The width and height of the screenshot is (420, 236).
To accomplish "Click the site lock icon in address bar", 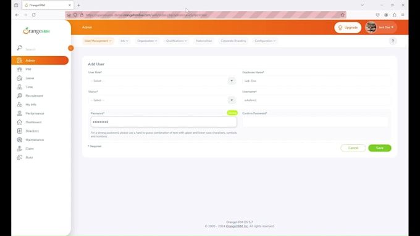I will [x=82, y=15].
